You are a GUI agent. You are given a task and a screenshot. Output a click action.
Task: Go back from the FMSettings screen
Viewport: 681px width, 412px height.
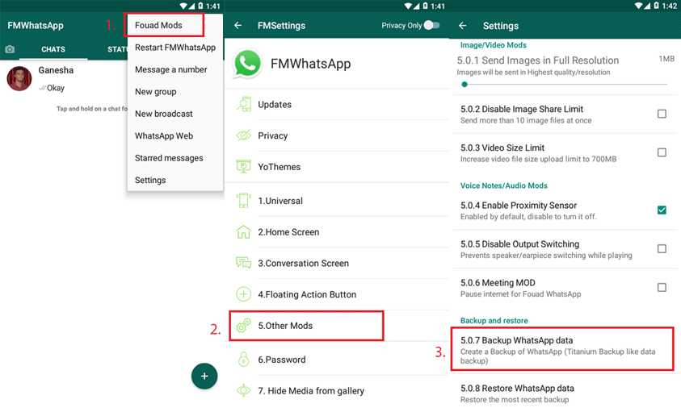tap(238, 26)
